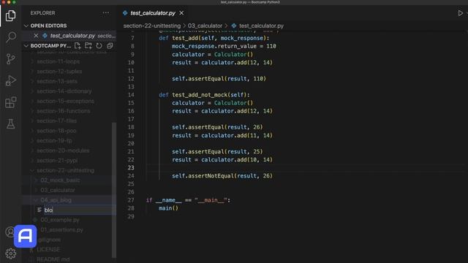
Task: Open 01_assertions.py in the file tree
Action: click(x=61, y=229)
